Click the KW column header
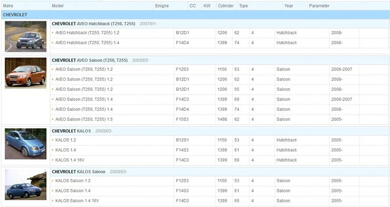Image resolution: width=390 pixels, height=207 pixels. [x=207, y=6]
